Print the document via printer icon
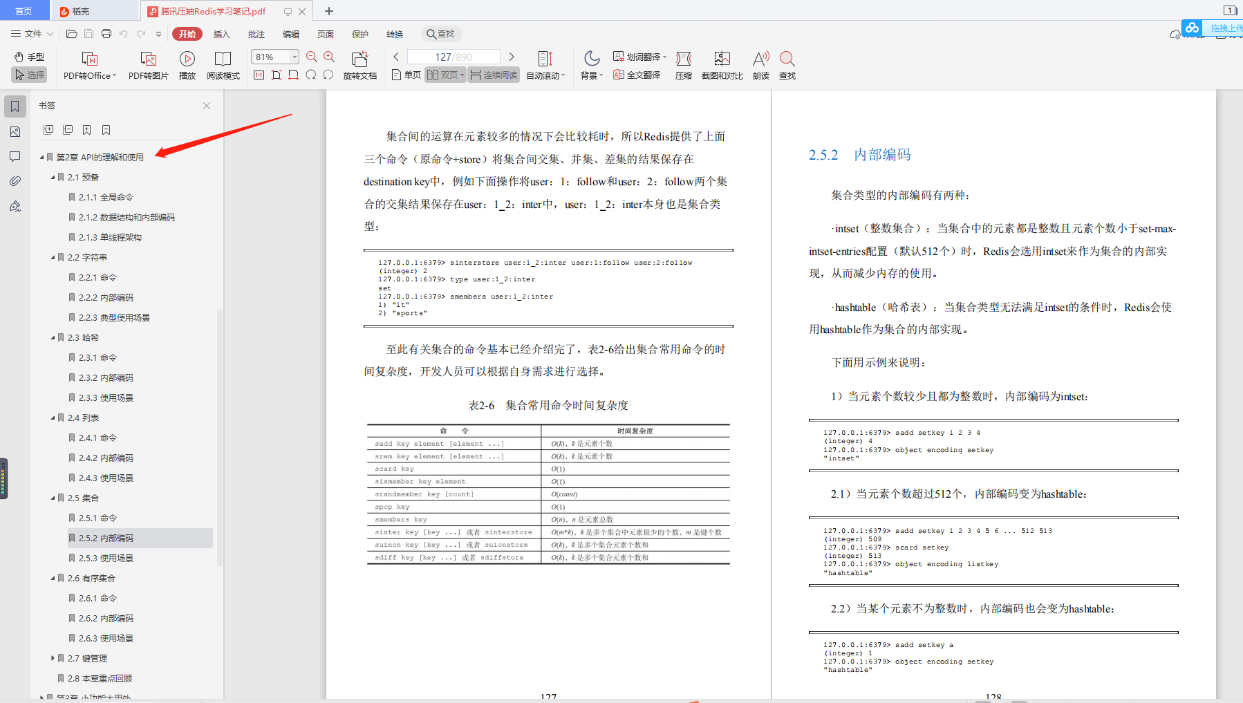The width and height of the screenshot is (1243, 703). coord(106,34)
